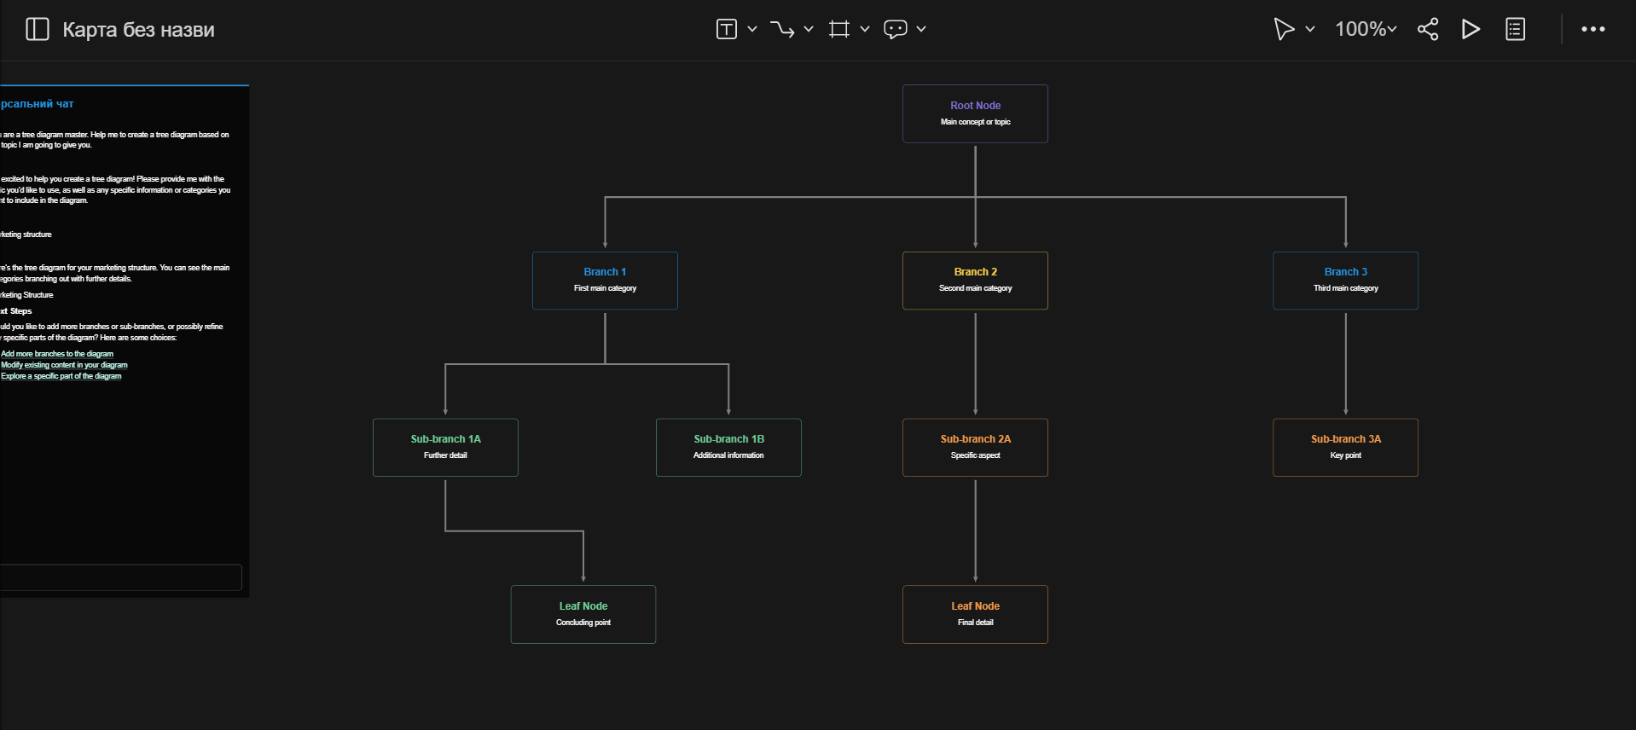1636x730 pixels.
Task: Expand the Text tool dropdown arrow
Action: pyautogui.click(x=752, y=29)
